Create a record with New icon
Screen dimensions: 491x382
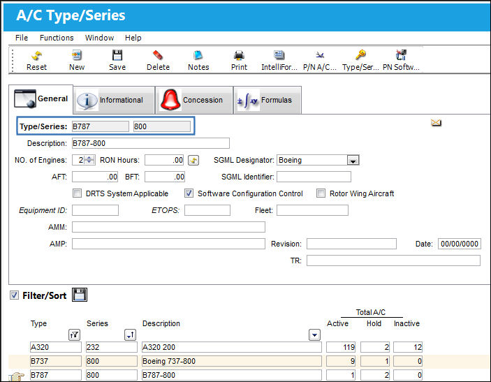tap(76, 55)
